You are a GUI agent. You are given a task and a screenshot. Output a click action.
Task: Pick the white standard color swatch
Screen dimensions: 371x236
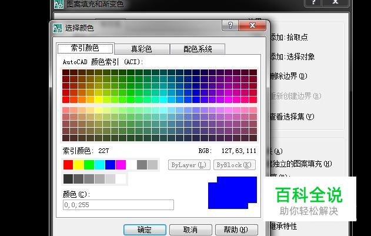pos(131,165)
